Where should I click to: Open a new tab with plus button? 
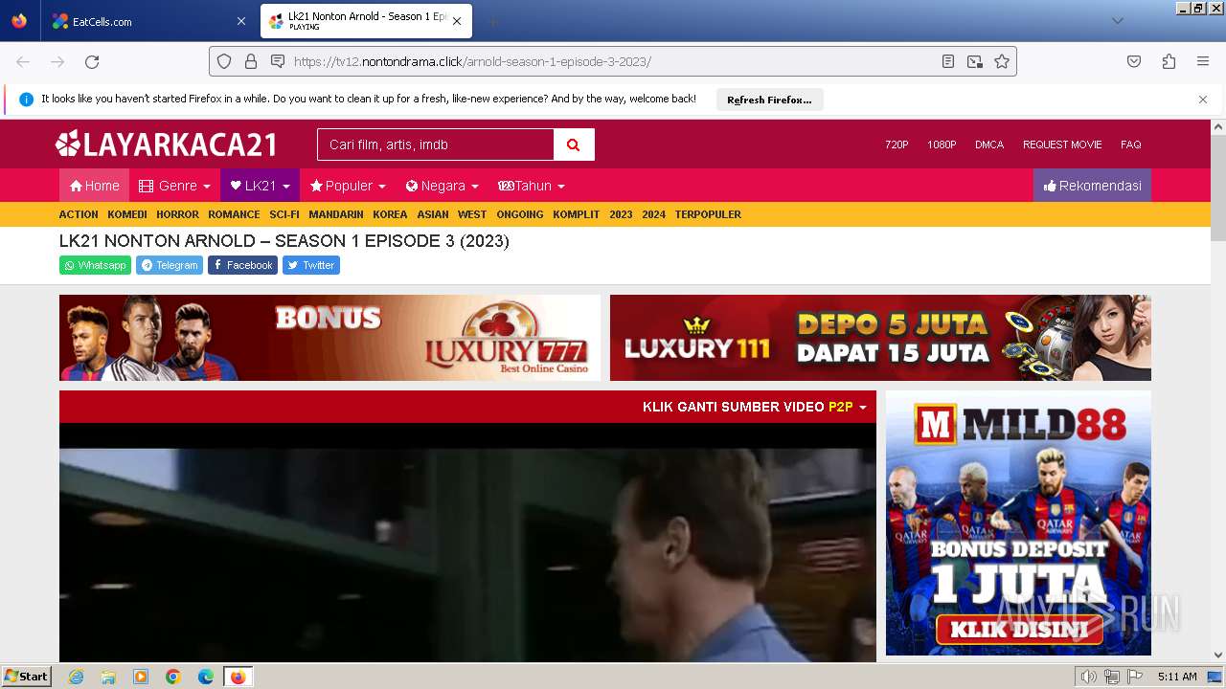(x=492, y=21)
